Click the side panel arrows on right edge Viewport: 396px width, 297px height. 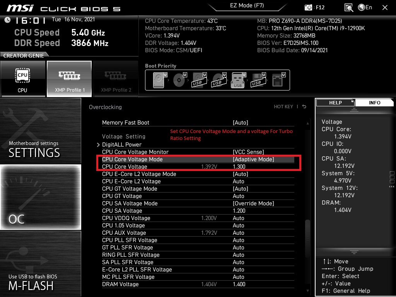click(x=391, y=187)
